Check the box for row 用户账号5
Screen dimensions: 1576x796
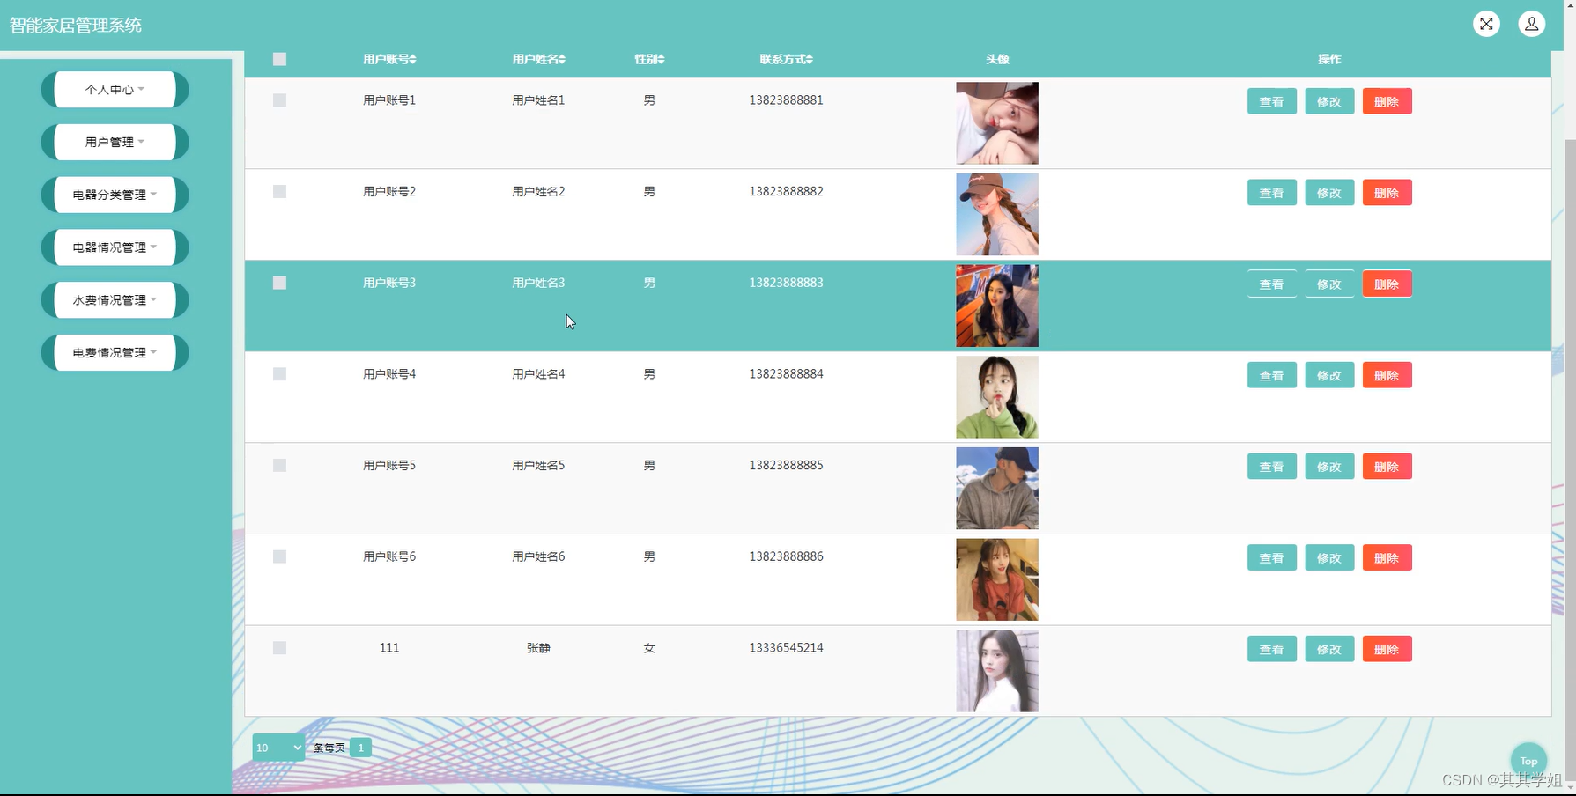(279, 466)
